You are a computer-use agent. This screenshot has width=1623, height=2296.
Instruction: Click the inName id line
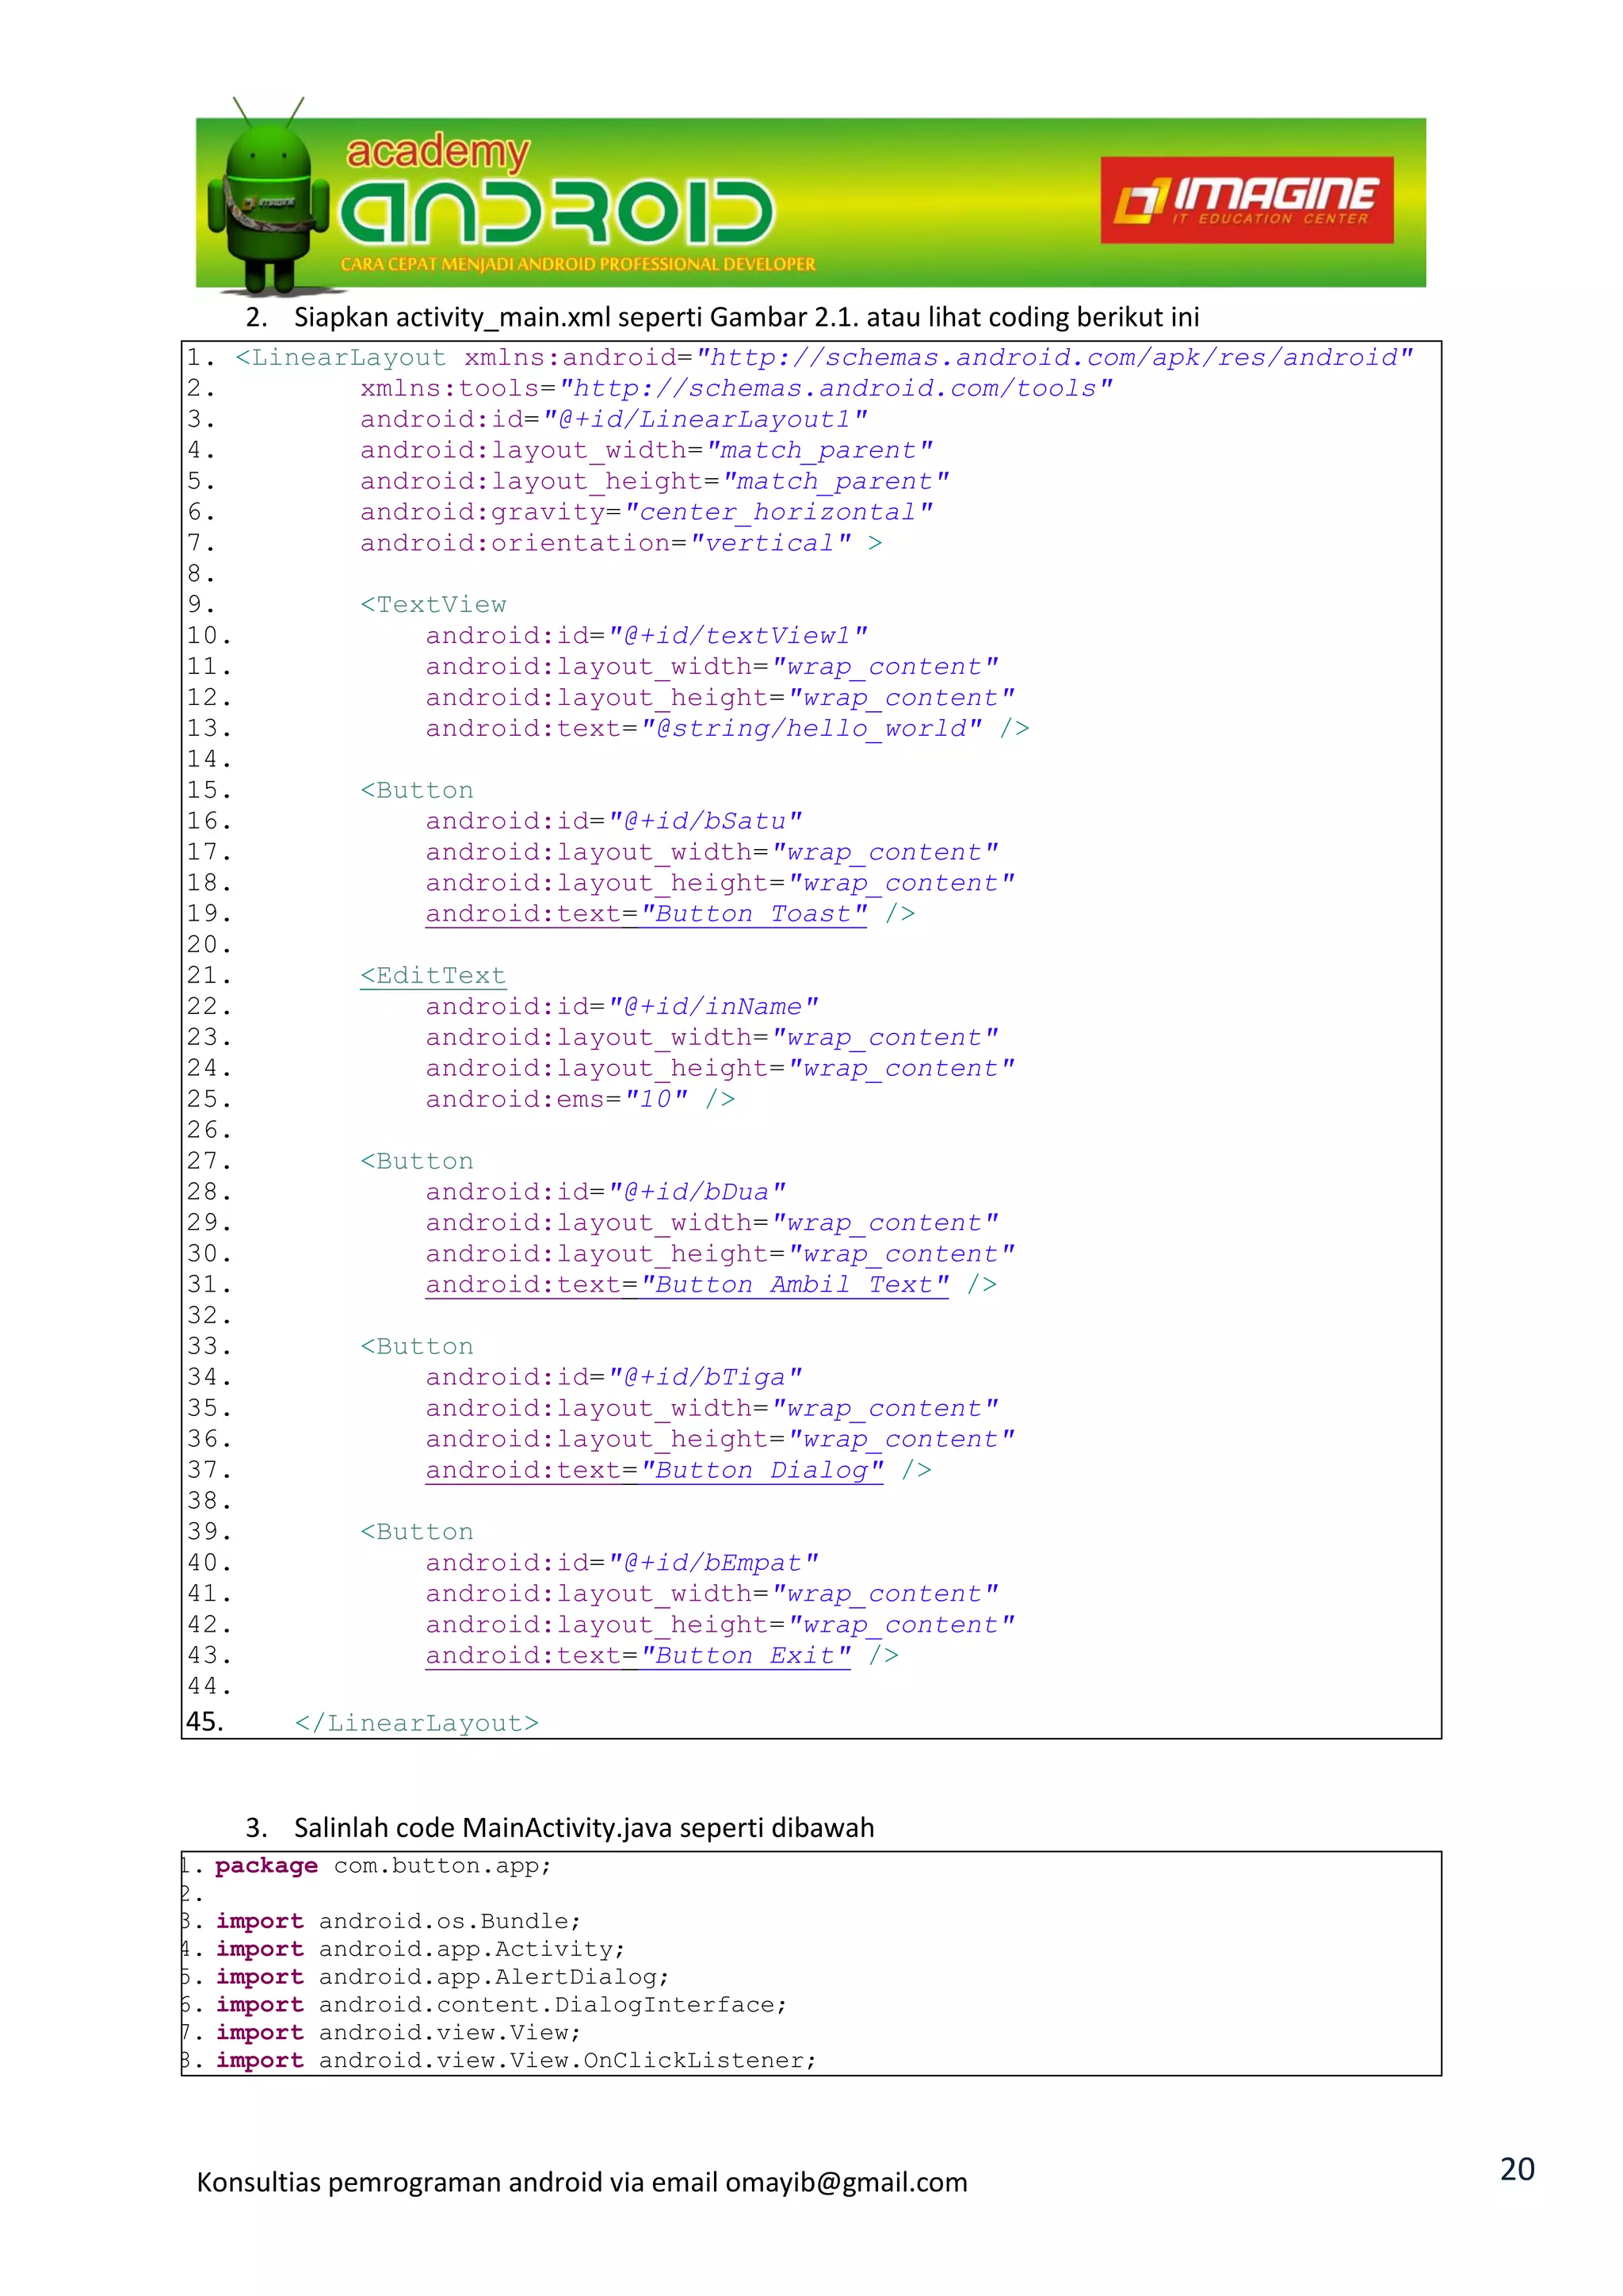621,1007
